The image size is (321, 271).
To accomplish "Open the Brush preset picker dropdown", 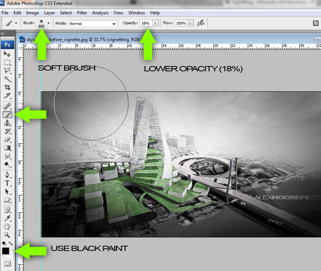I will [49, 23].
